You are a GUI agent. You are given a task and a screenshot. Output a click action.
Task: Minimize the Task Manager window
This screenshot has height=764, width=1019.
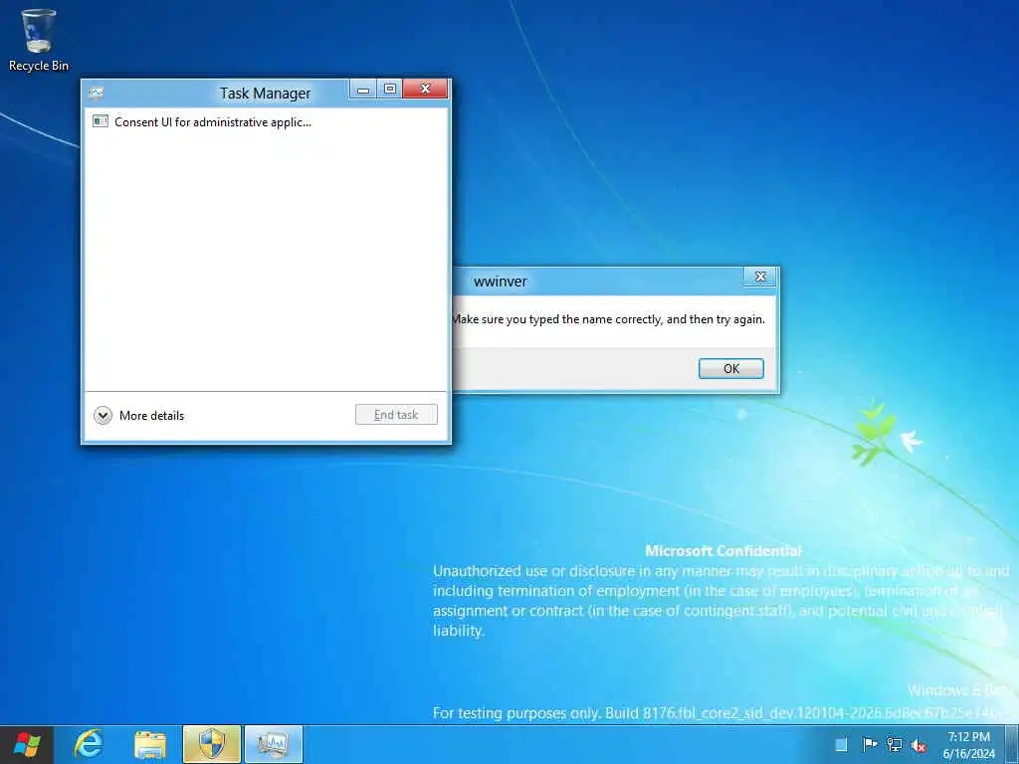(363, 89)
